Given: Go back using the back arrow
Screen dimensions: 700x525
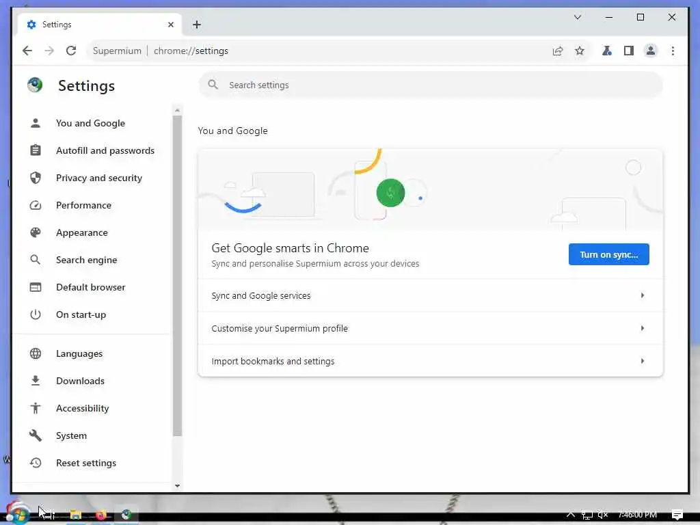Looking at the screenshot, I should coord(27,51).
